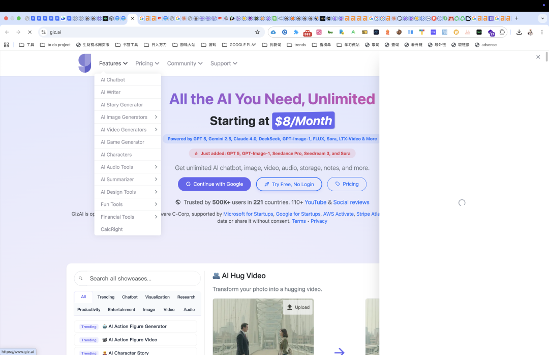Open AWS Activate link
This screenshot has height=355, width=549.
tap(338, 214)
